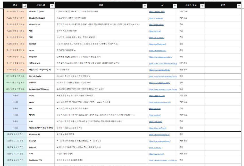Select the 그록3(Grok3) cell
The height and width of the screenshot is (166, 244).
coord(41,63)
